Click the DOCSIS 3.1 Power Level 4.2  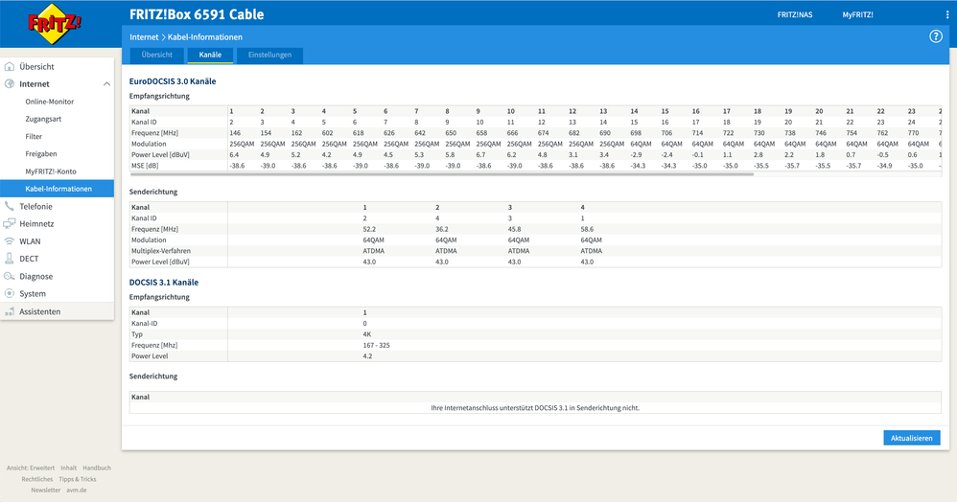pos(367,356)
